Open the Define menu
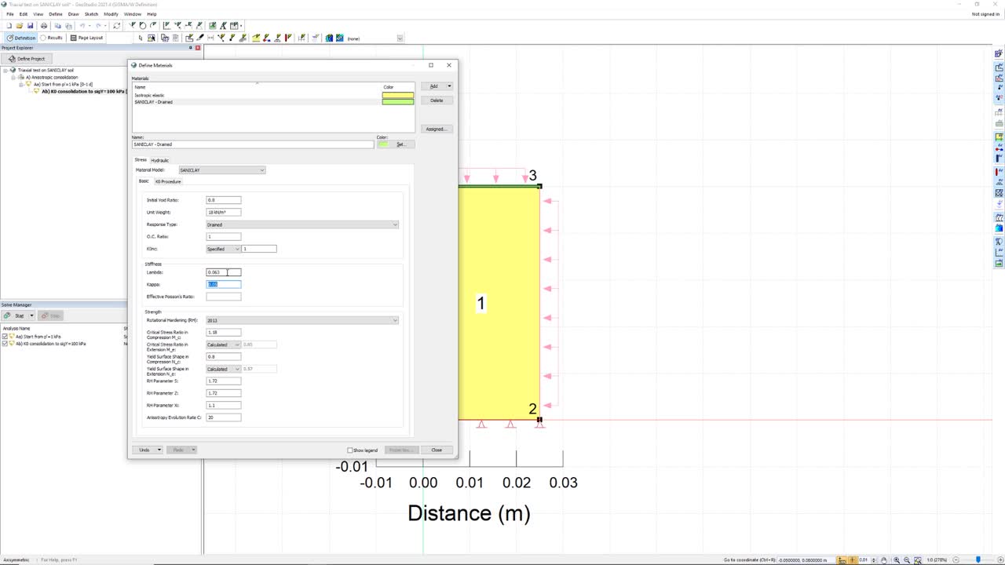This screenshot has width=1005, height=565. tap(56, 14)
